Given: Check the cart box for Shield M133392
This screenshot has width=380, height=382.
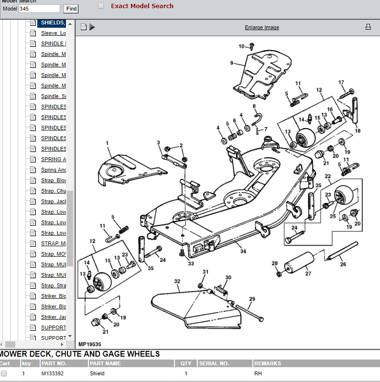Looking at the screenshot, I should click(4, 373).
